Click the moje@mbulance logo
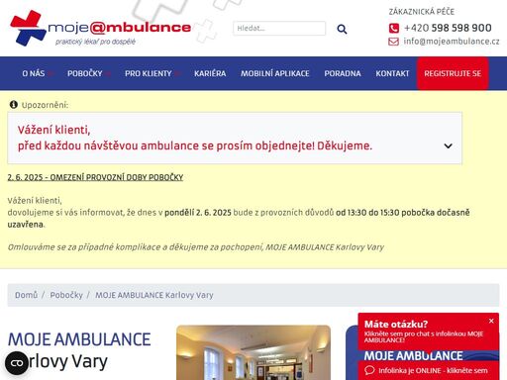This screenshot has width=507, height=380. pyautogui.click(x=101, y=29)
